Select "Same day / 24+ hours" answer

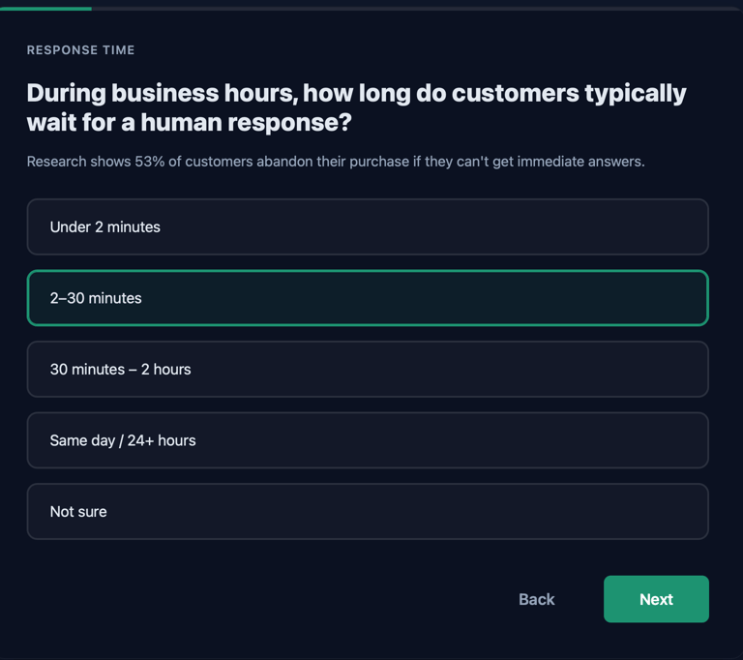[368, 440]
